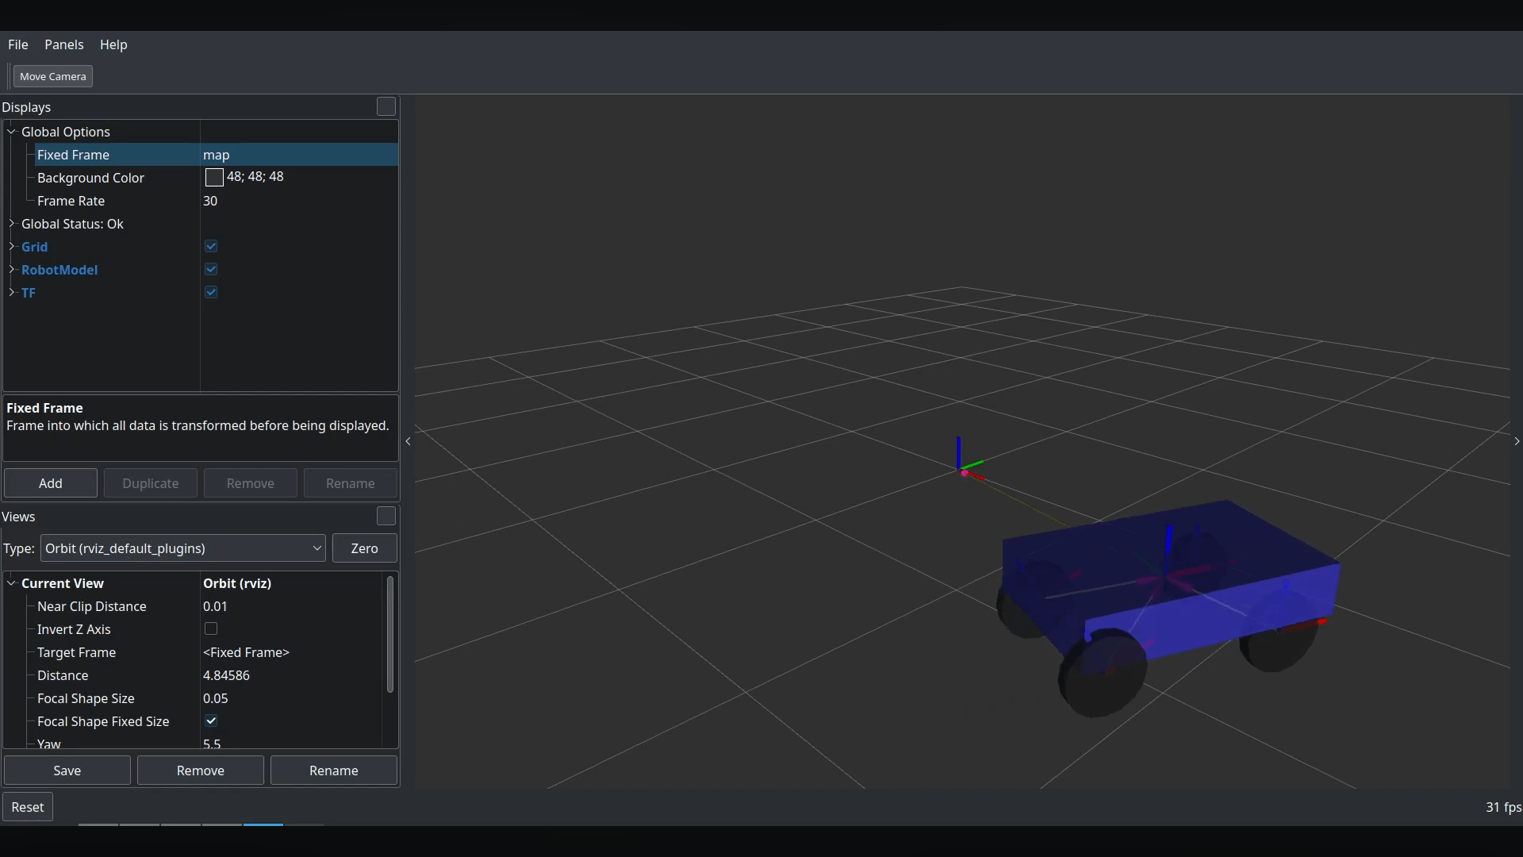Viewport: 1523px width, 857px height.
Task: Open the Panels menu
Action: tap(63, 44)
